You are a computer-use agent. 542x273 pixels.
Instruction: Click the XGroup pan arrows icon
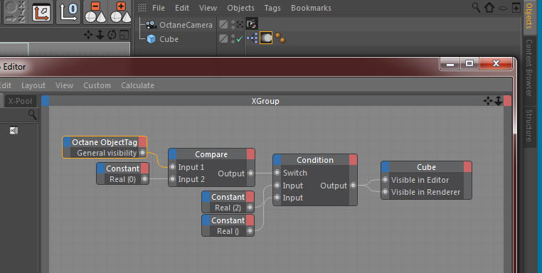[488, 101]
